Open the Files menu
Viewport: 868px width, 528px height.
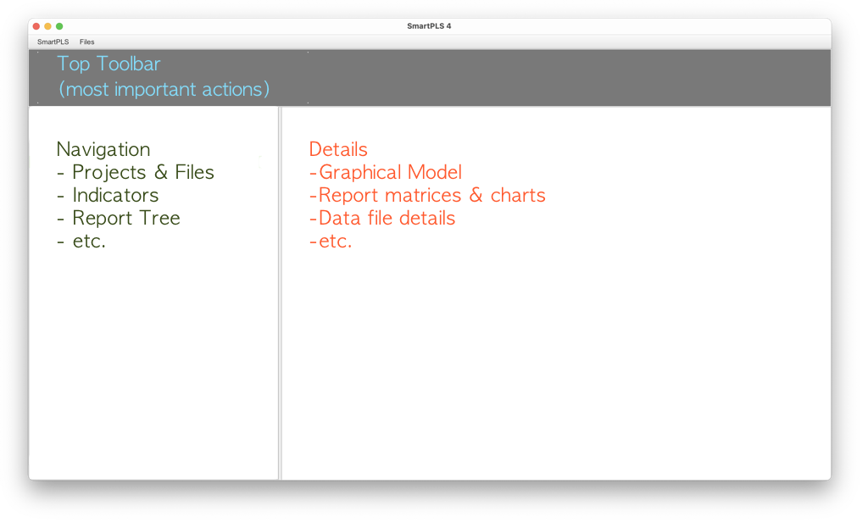pyautogui.click(x=86, y=42)
